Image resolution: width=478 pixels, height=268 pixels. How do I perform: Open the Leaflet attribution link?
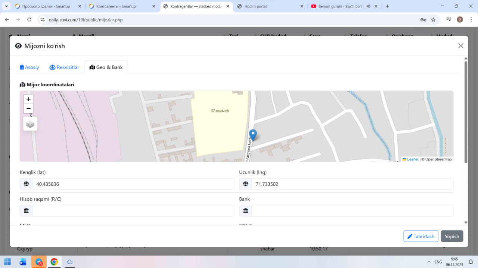tap(412, 159)
